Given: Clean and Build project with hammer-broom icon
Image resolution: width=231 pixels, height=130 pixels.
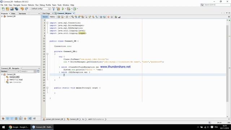Looking at the screenshot, I should pyautogui.click(x=58, y=9).
